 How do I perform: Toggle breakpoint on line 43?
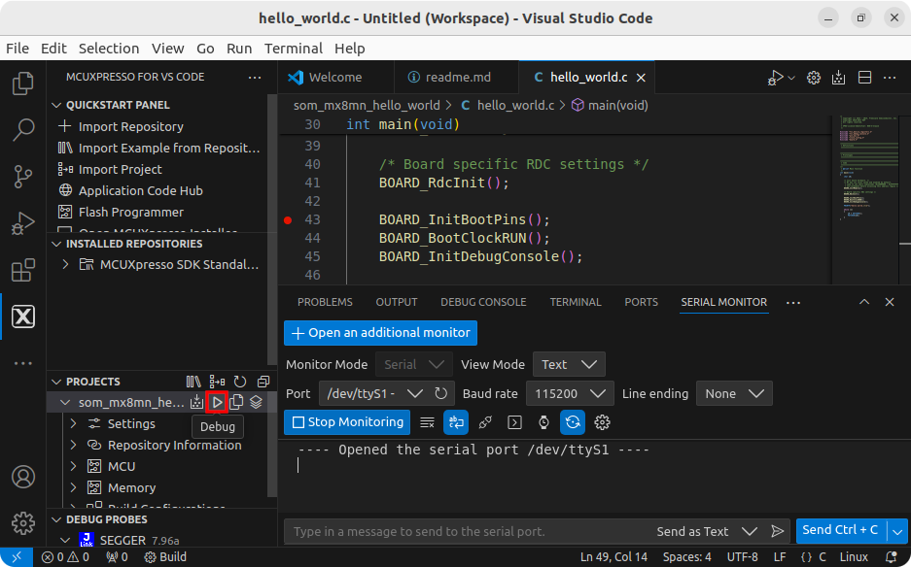(288, 220)
